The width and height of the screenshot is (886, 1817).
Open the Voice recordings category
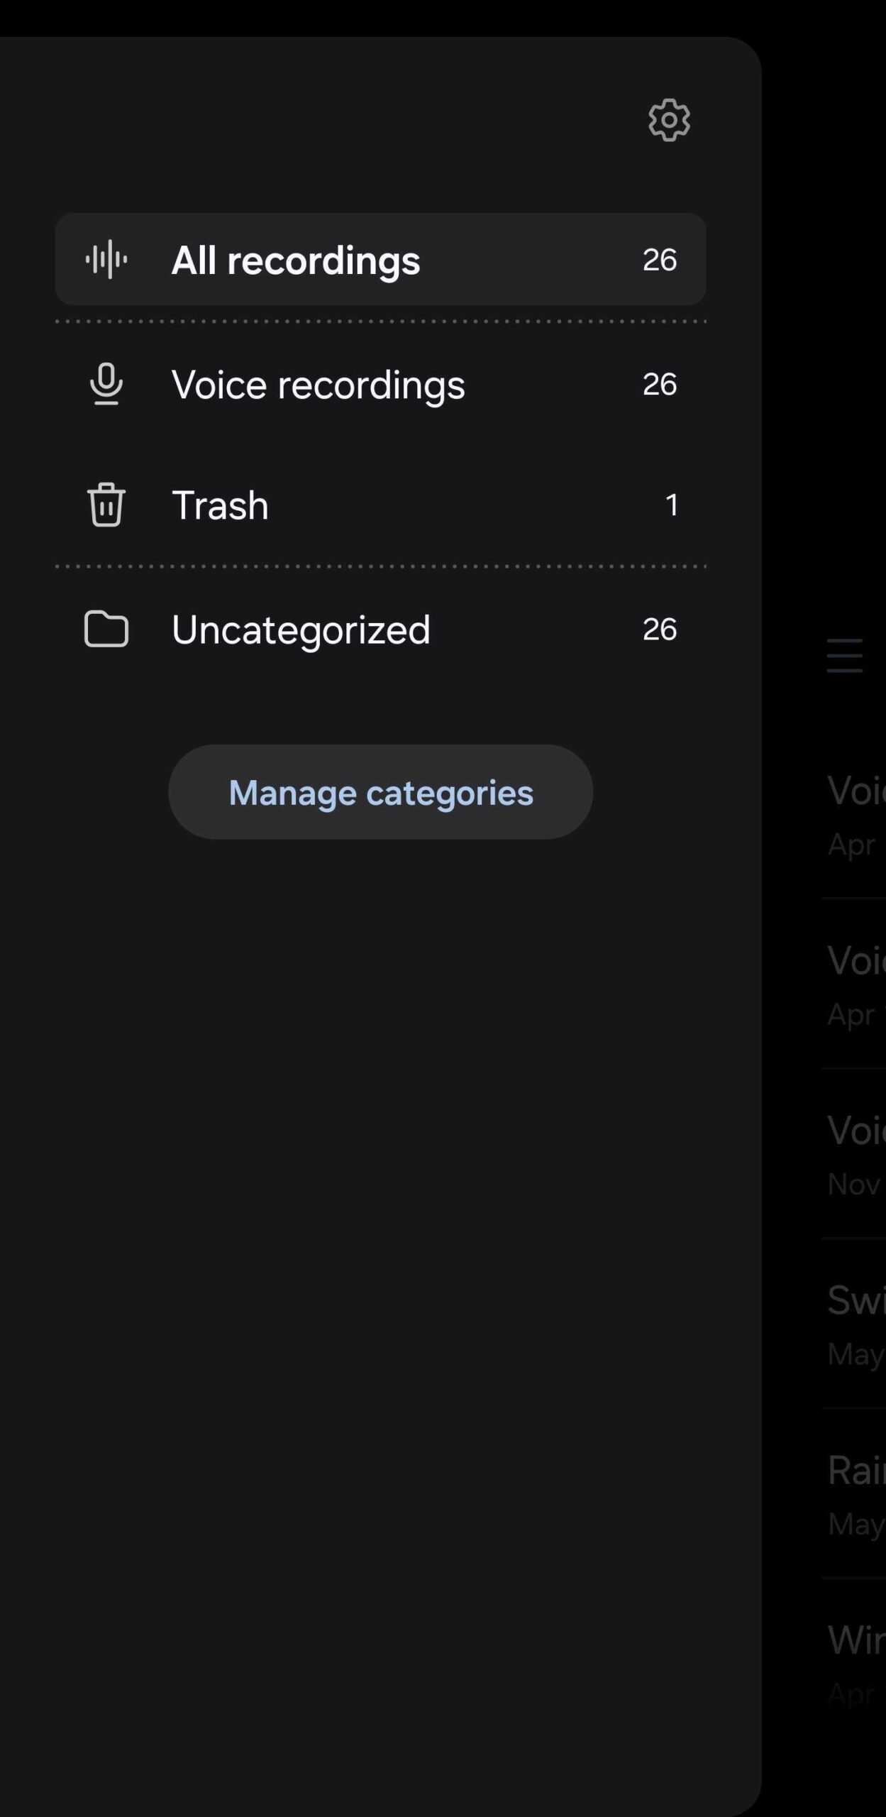click(x=318, y=385)
